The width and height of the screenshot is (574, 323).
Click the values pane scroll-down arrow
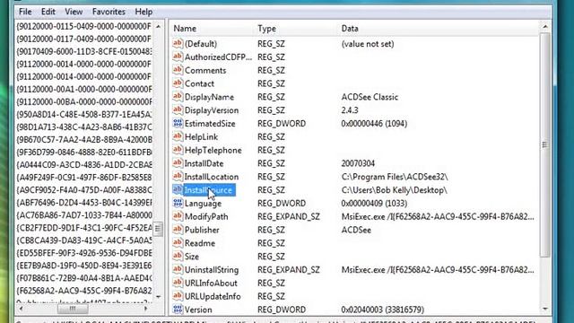[544, 309]
